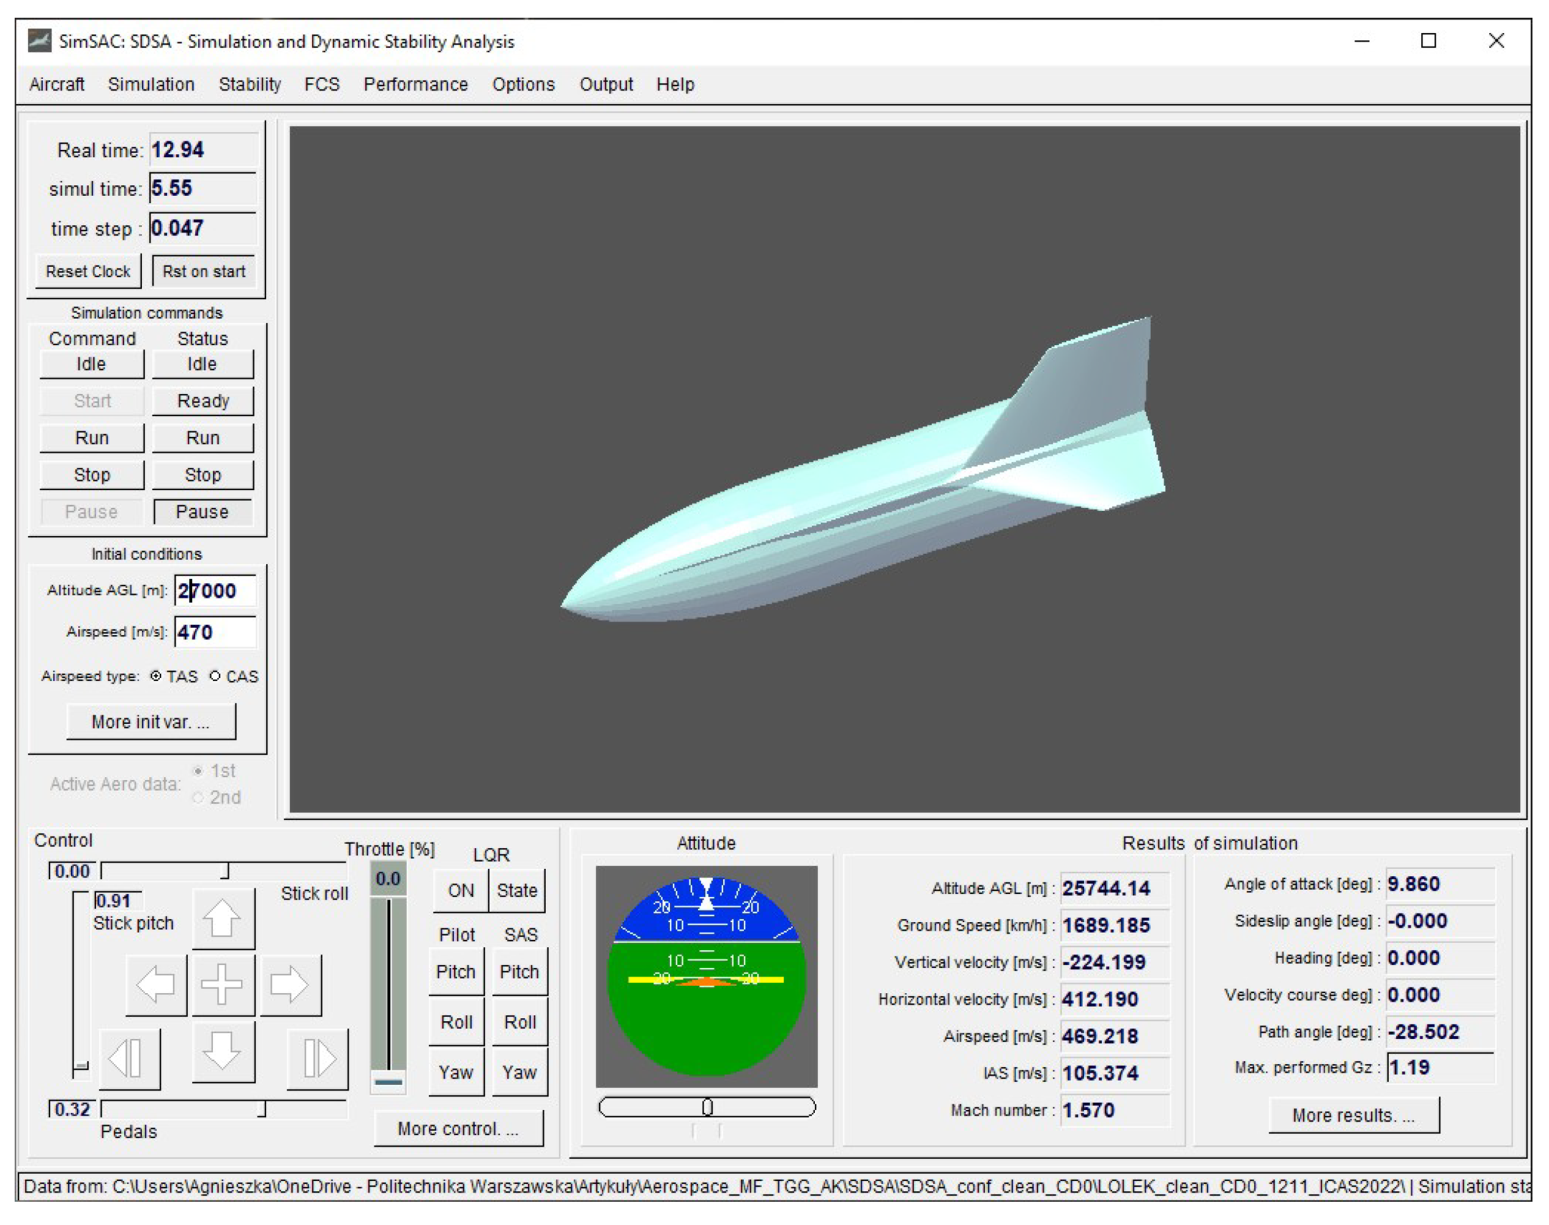Click the stick pitch down arrow

(x=222, y=1051)
